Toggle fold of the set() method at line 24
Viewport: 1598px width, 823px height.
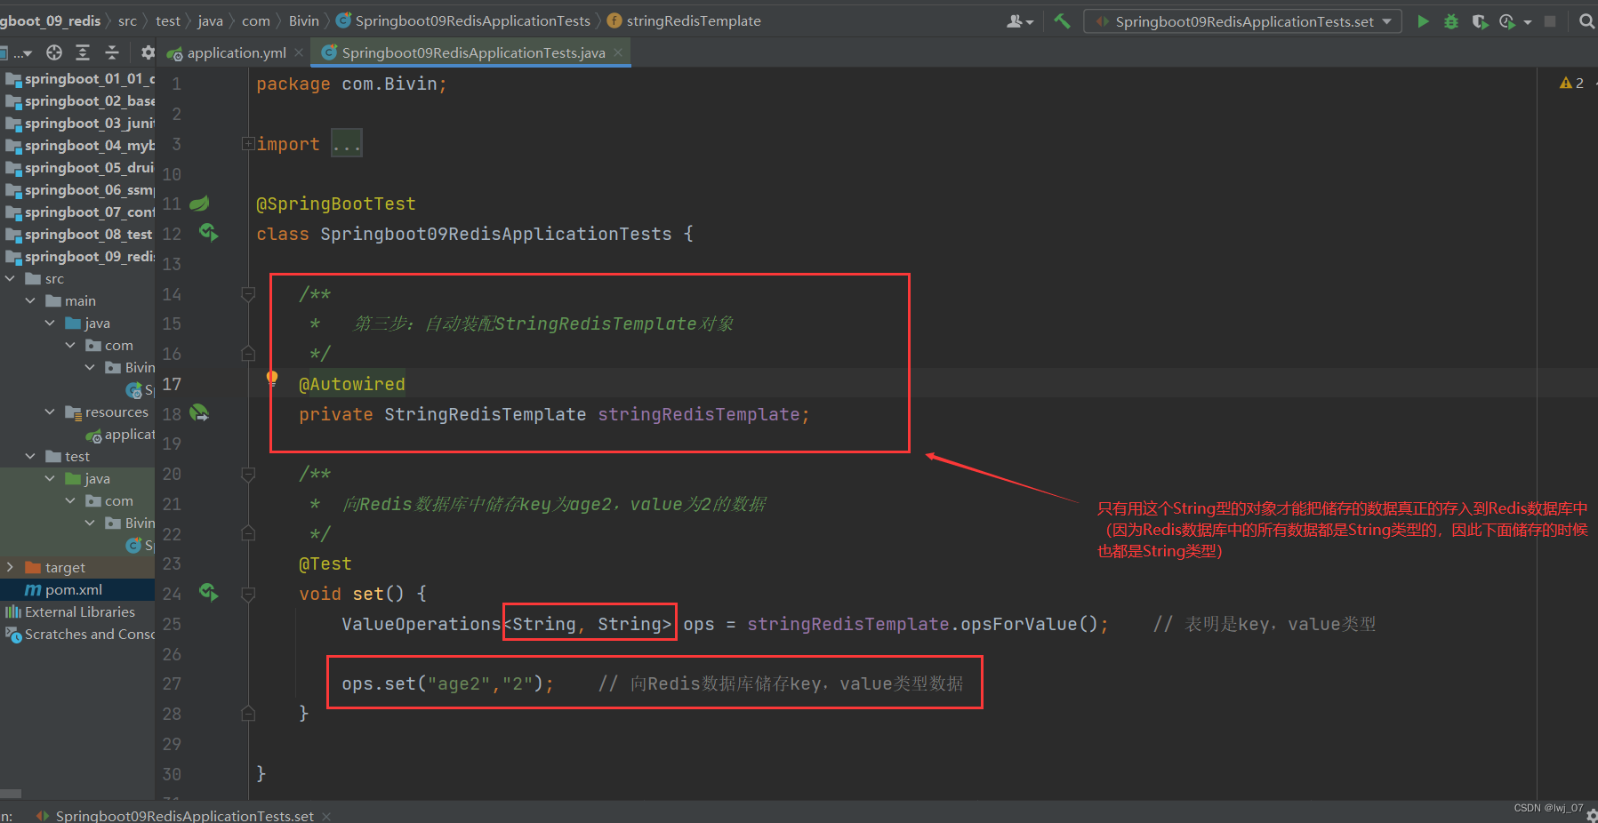point(248,594)
